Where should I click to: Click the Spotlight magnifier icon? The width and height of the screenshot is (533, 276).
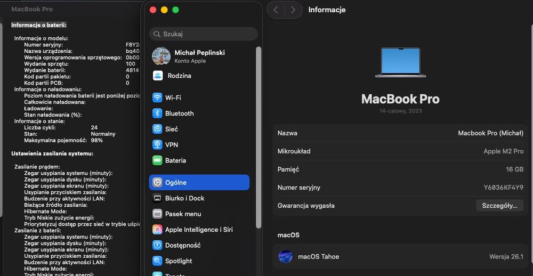point(157,261)
